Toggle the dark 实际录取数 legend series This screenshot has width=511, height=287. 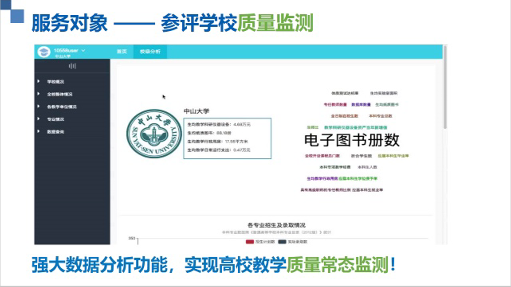click(x=282, y=242)
